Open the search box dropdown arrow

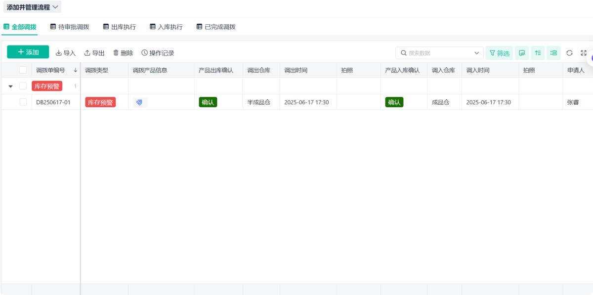477,53
